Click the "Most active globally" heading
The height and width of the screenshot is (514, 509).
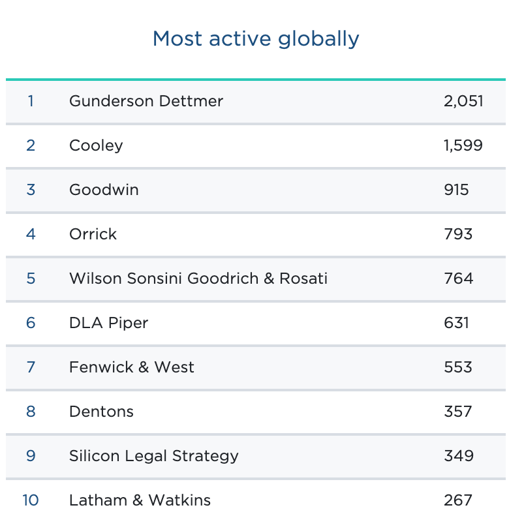[x=256, y=39]
